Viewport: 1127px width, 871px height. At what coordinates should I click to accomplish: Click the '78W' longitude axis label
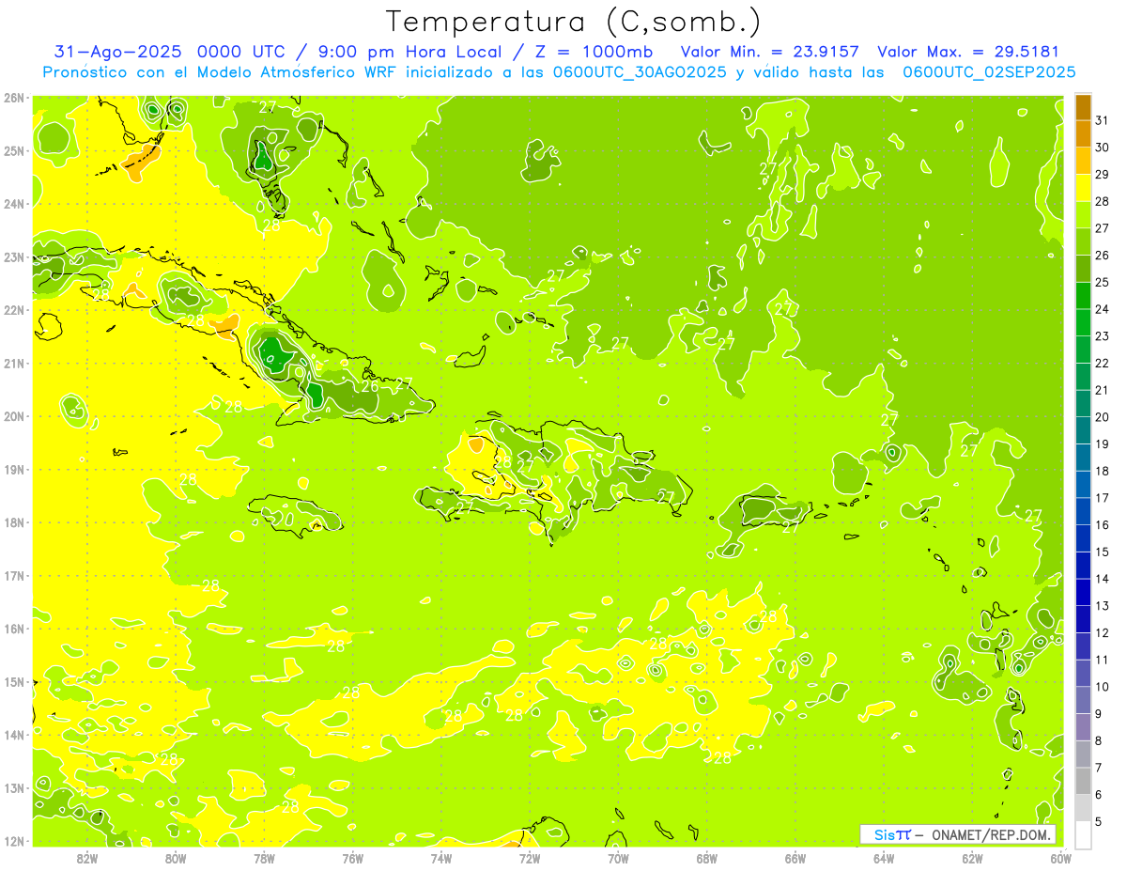(x=264, y=858)
